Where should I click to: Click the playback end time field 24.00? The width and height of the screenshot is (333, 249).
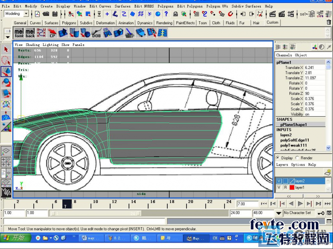240,213
